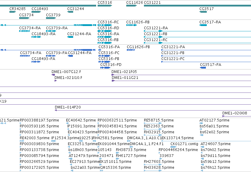Click the EC40642.5prime EST label
Image resolution: width=251 pixels, height=172 pixels.
pyautogui.click(x=81, y=120)
